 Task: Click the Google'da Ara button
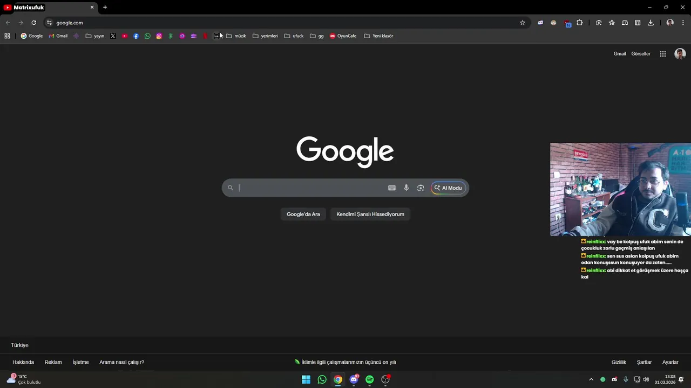point(303,214)
